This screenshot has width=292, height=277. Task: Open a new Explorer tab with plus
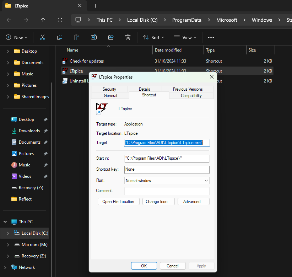tap(95, 6)
